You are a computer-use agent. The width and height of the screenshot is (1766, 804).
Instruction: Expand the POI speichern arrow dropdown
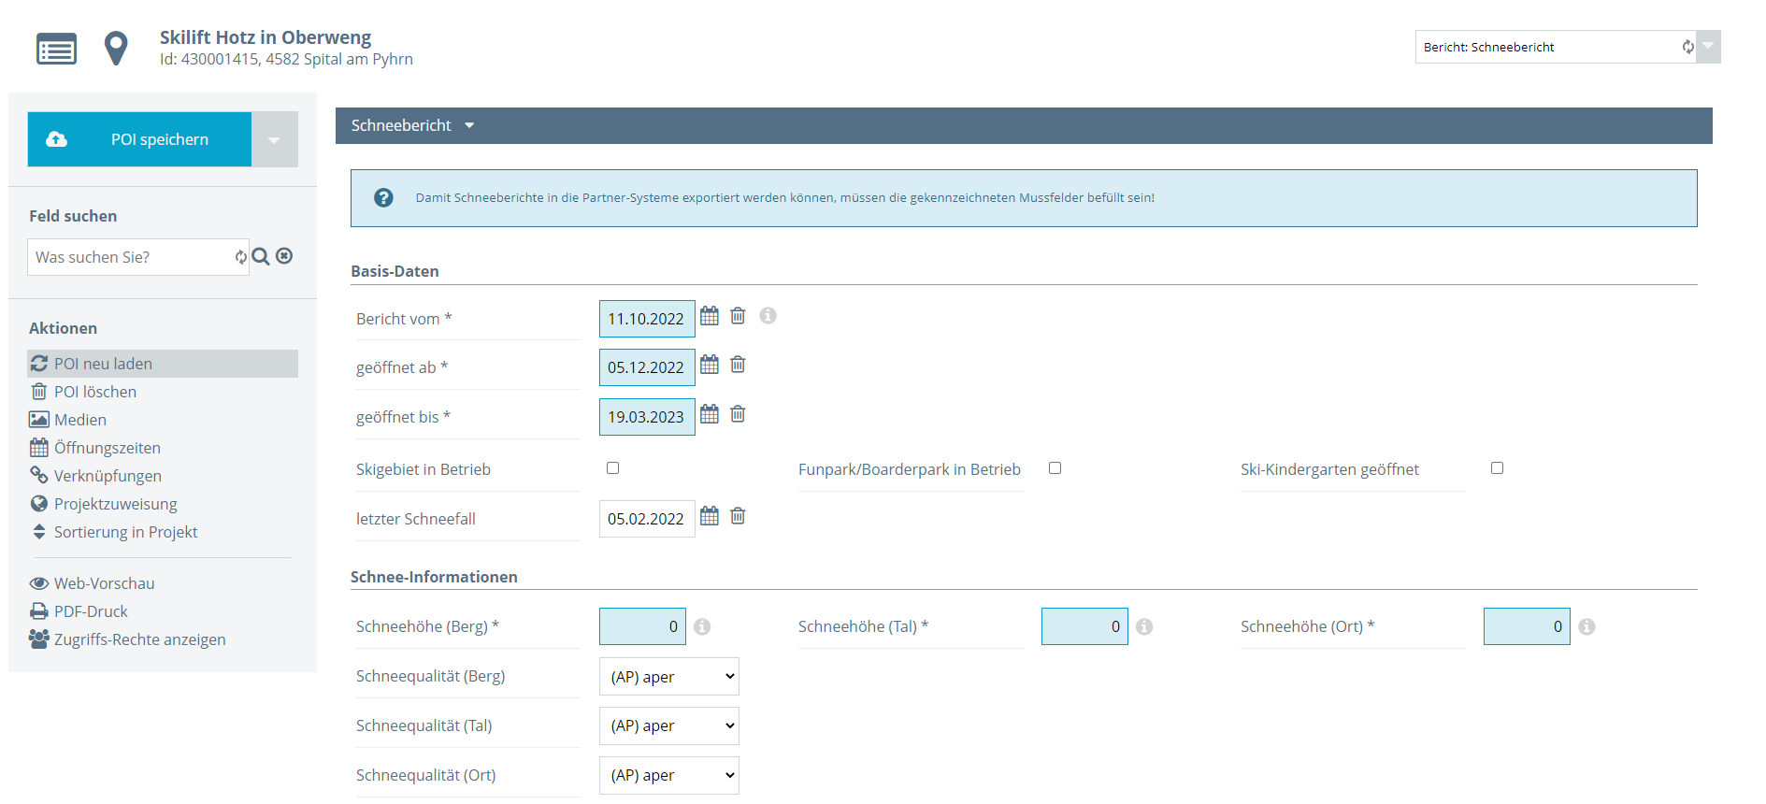275,139
